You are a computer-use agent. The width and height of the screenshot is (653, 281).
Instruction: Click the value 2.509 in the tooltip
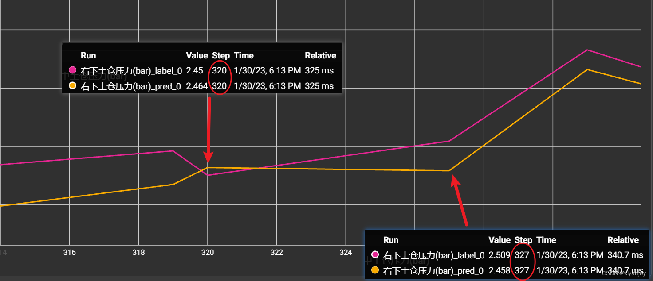[x=500, y=255]
